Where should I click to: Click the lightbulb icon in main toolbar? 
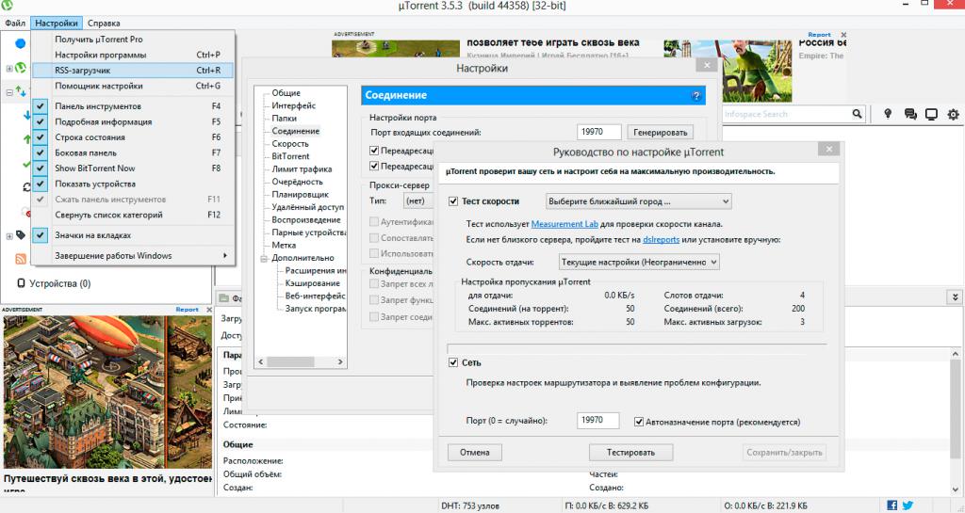[888, 114]
